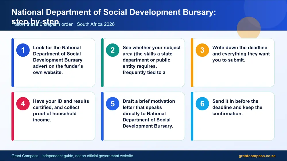
Task: Click step text 'Look for the National Department of Social'
Action: pyautogui.click(x=57, y=51)
